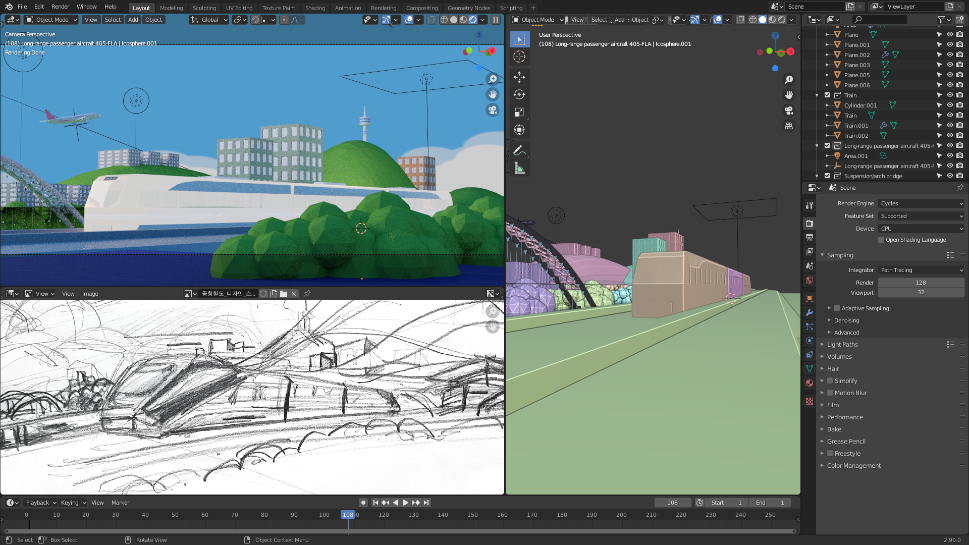Click the Render samples 128 field
Screen dimensions: 969x545
tap(921, 283)
